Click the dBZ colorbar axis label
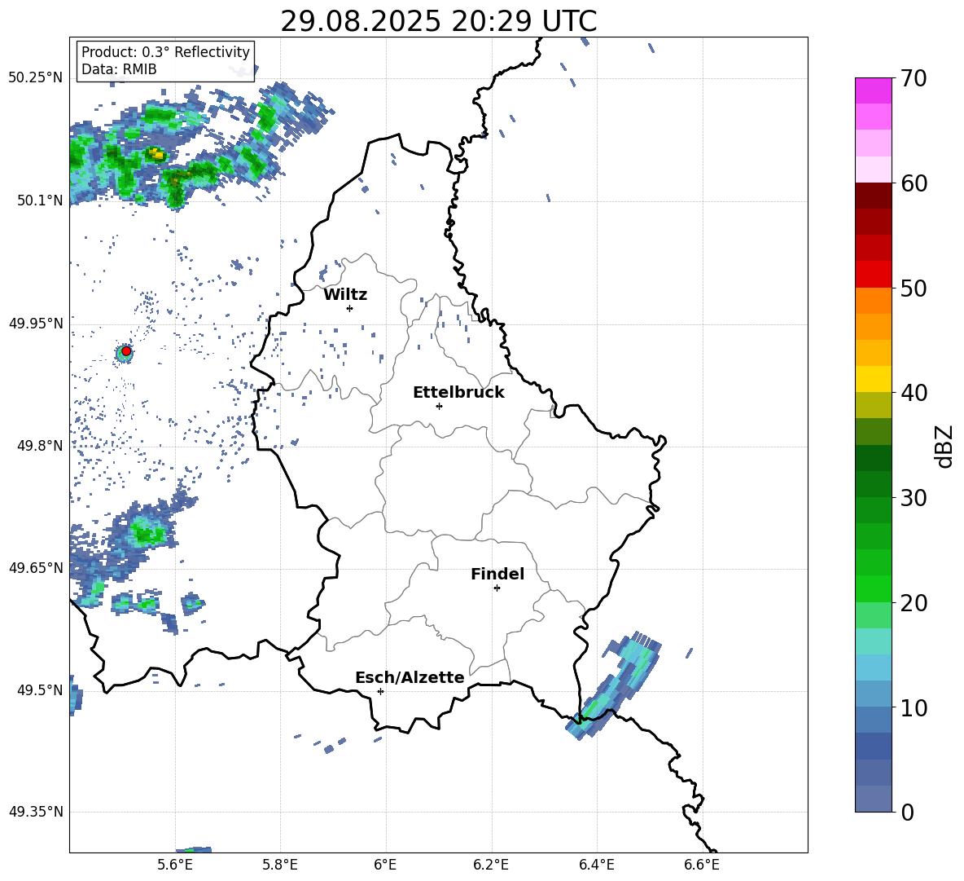964x881 pixels. click(945, 446)
